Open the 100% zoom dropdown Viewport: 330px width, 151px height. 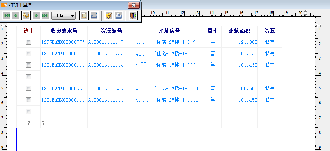click(x=63, y=16)
